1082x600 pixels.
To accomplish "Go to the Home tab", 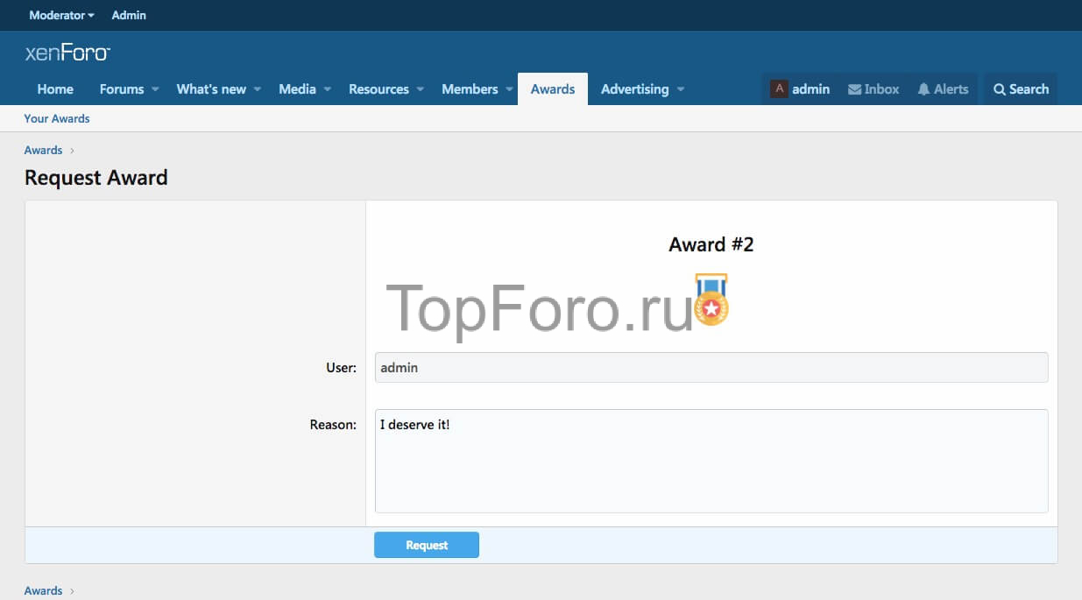I will tap(55, 89).
